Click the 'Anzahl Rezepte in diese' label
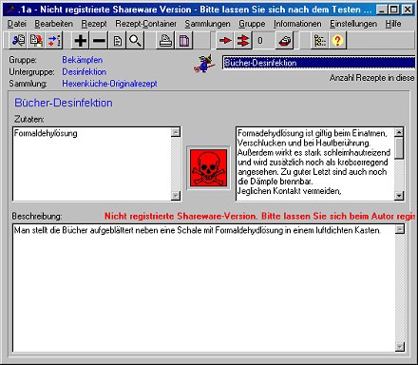 click(371, 78)
